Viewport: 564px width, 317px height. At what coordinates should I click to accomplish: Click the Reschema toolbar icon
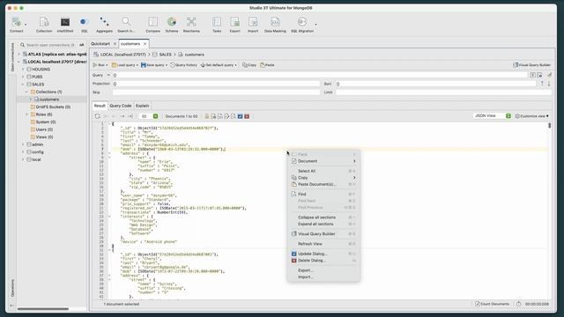pos(191,25)
